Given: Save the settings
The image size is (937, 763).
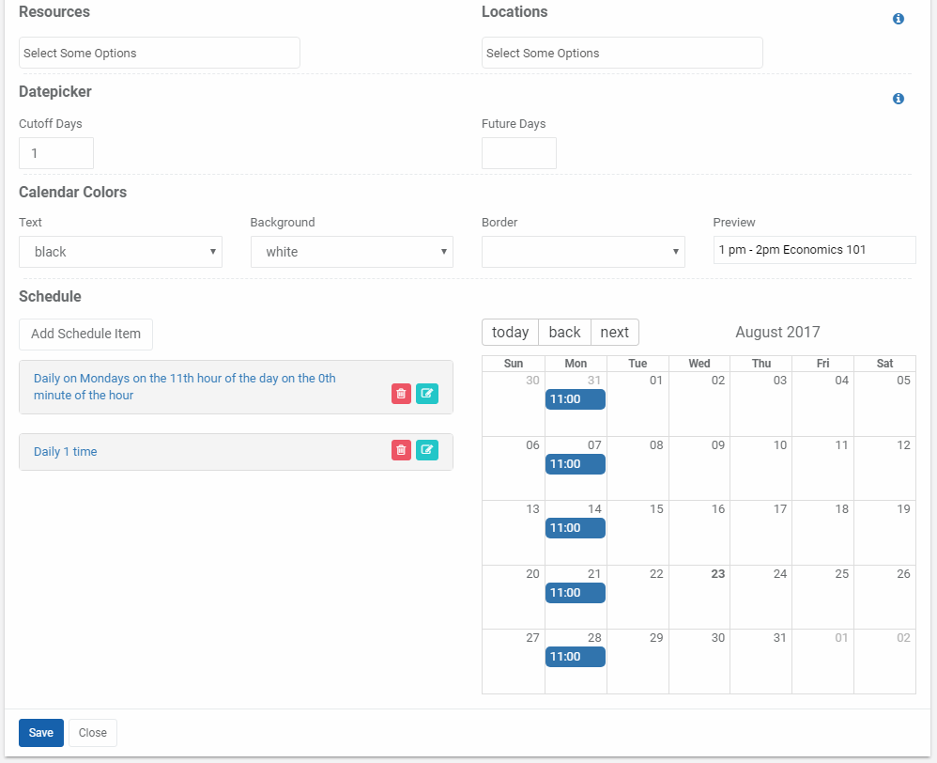Looking at the screenshot, I should pos(41,733).
